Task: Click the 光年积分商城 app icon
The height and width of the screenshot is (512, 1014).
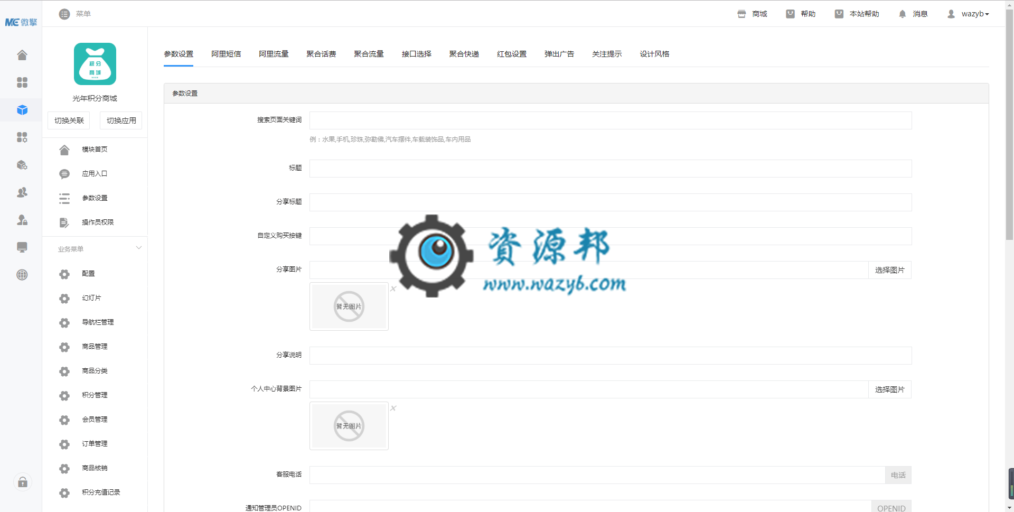Action: pyautogui.click(x=95, y=64)
